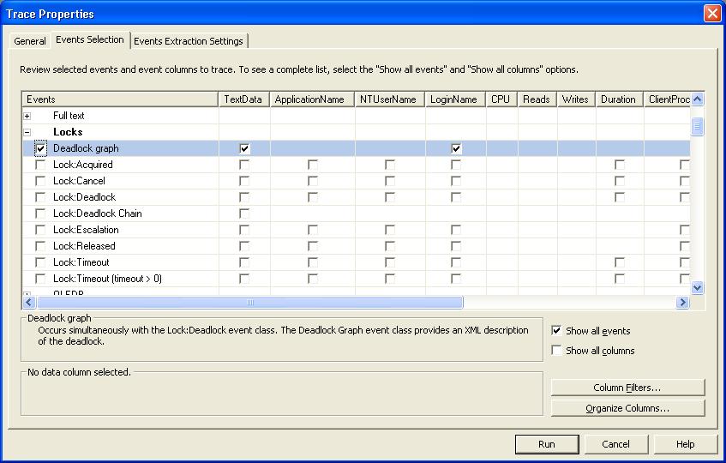Viewport: 726px width, 463px height.
Task: Click the NTUserName column header
Action: click(390, 99)
